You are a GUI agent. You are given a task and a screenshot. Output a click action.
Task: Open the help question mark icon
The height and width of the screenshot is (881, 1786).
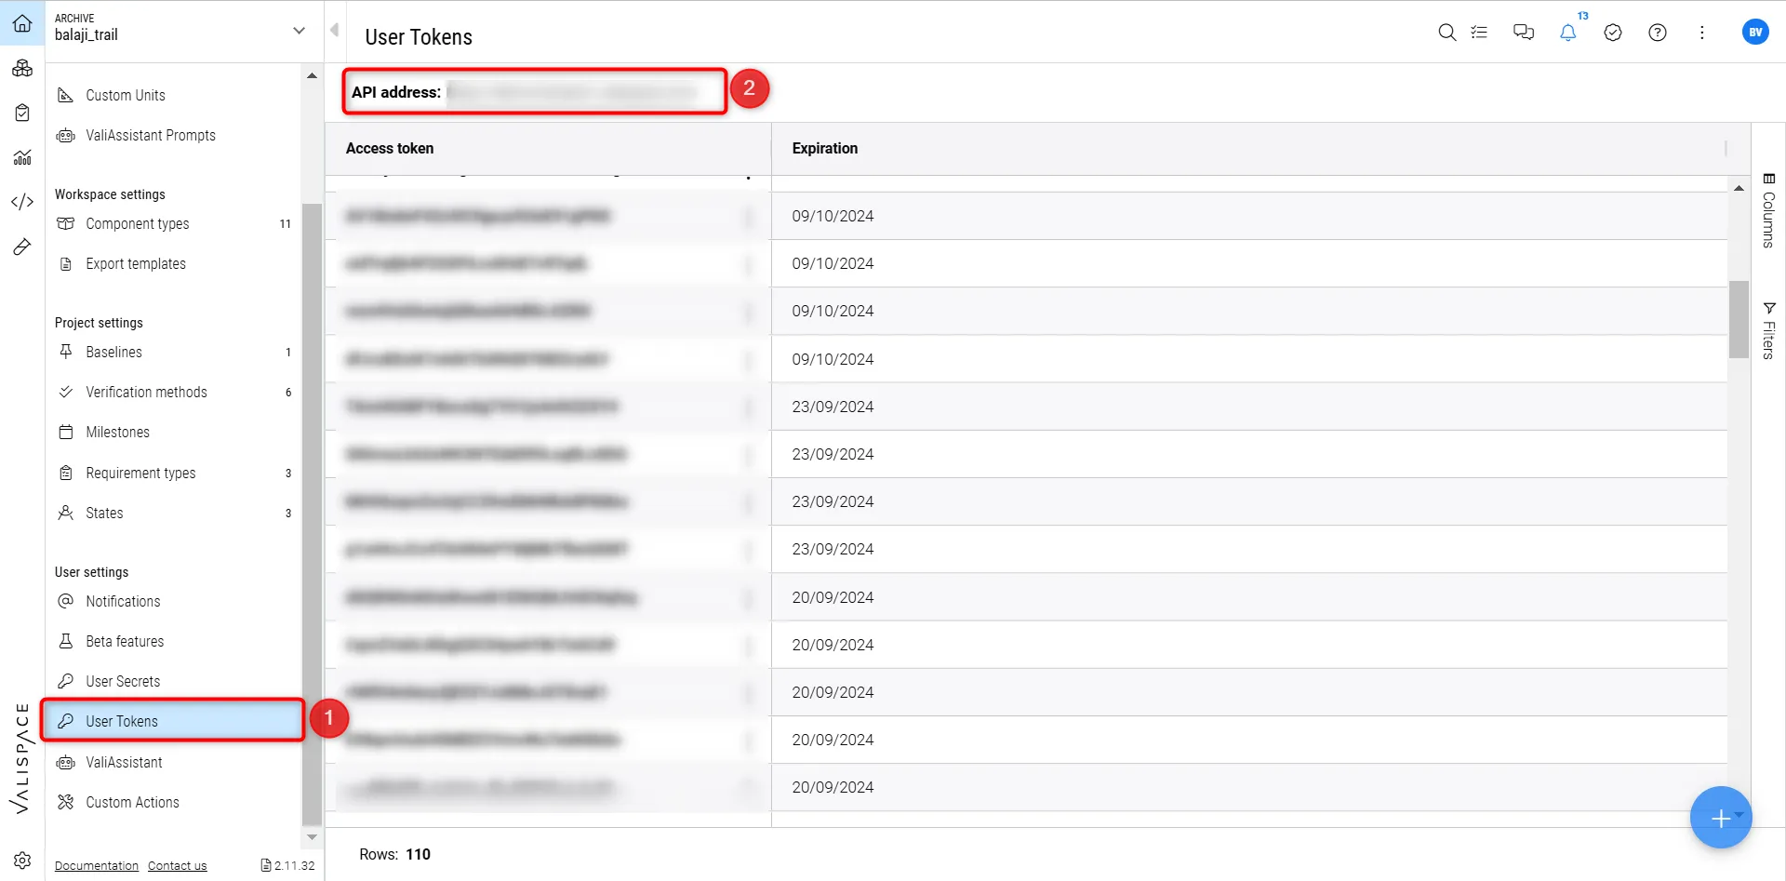tap(1658, 33)
